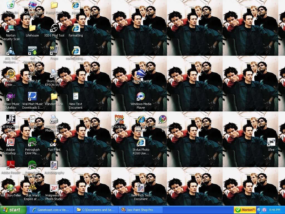Open the Random Junk folder
The image size is (285, 214).
pos(54,96)
